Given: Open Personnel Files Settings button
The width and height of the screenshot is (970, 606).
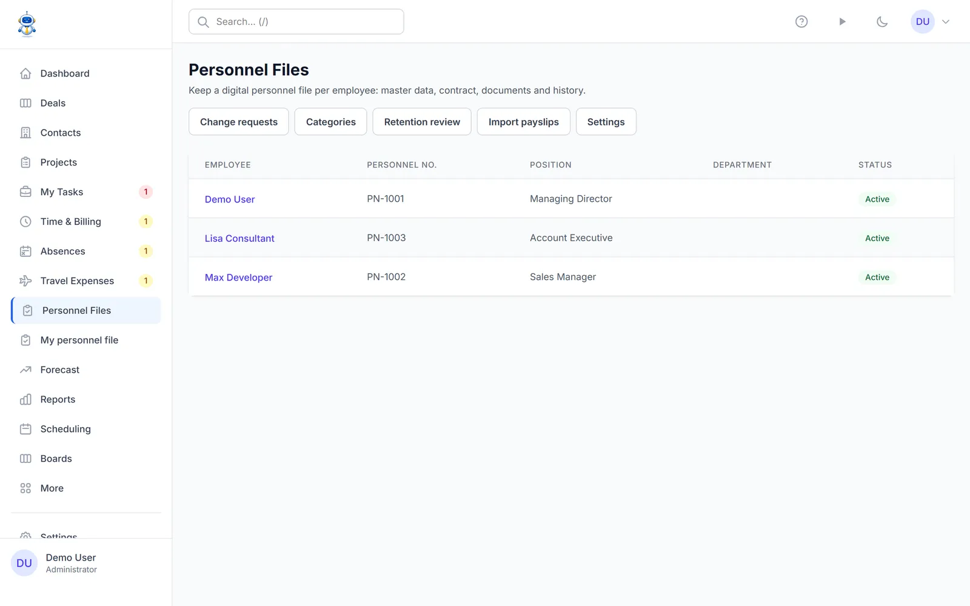Looking at the screenshot, I should pos(606,122).
